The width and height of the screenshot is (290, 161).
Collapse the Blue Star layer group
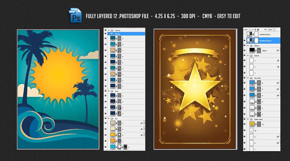pyautogui.click(x=248, y=78)
